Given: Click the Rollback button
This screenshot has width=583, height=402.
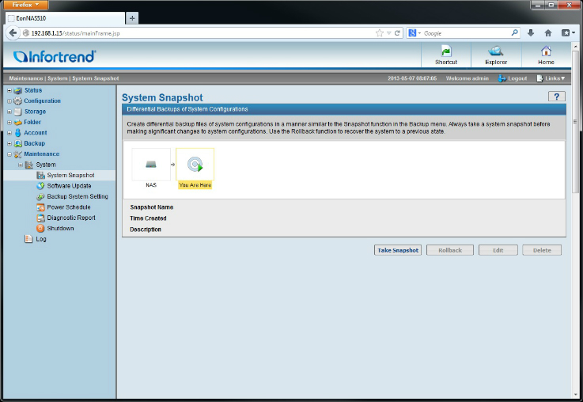Looking at the screenshot, I should click(450, 250).
